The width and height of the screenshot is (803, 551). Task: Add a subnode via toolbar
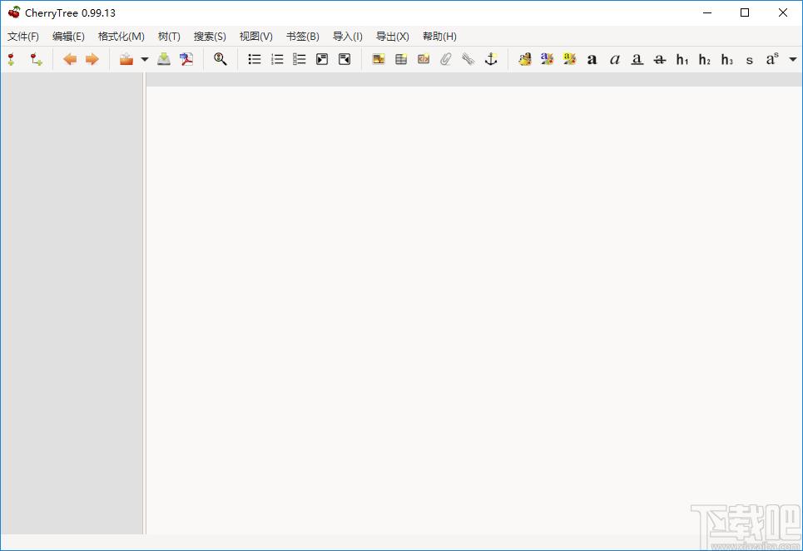click(x=36, y=59)
